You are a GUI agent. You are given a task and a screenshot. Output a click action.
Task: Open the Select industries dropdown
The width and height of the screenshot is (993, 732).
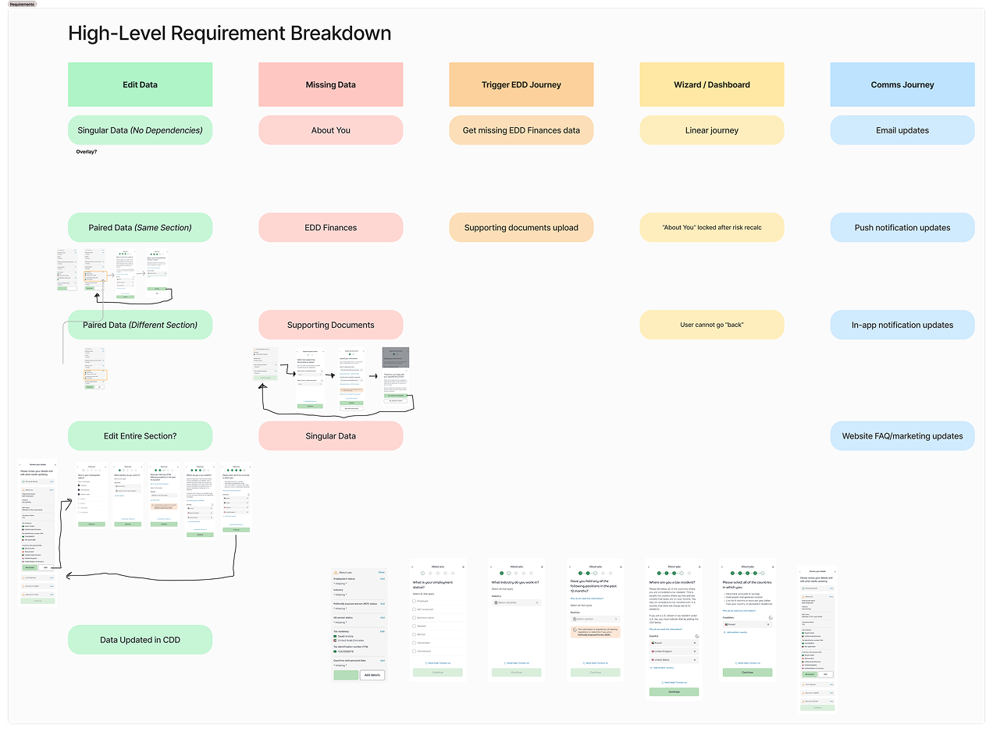tap(516, 602)
